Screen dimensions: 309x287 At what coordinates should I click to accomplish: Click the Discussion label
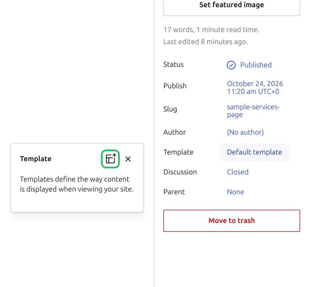pos(180,172)
